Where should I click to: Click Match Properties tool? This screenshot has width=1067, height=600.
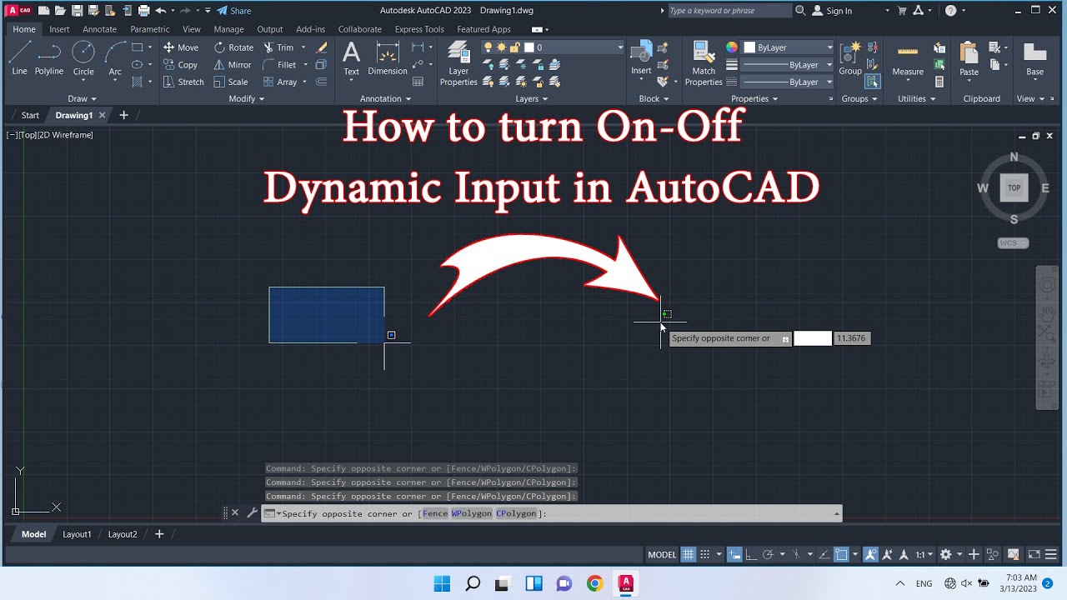pyautogui.click(x=704, y=63)
